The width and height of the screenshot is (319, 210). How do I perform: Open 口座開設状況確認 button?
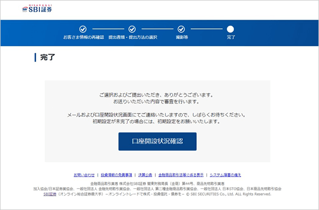pos(157,142)
